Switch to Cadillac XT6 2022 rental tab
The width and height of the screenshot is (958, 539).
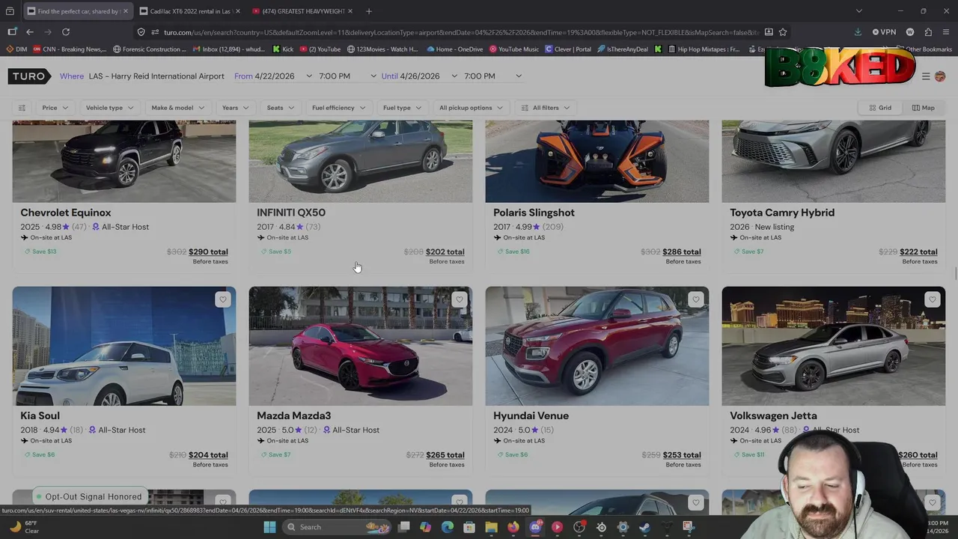pyautogui.click(x=190, y=11)
